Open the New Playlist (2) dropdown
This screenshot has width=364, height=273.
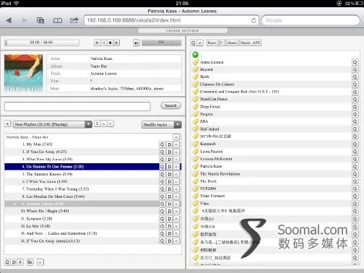pos(53,124)
